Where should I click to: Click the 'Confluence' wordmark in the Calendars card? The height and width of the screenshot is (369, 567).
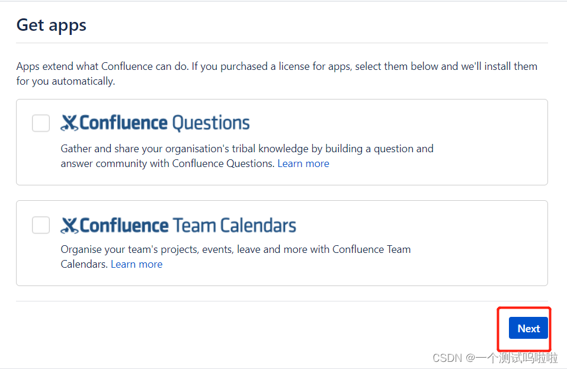point(123,225)
